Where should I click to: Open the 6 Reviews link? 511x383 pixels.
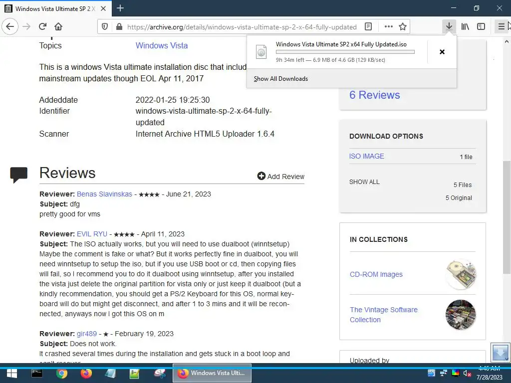pos(374,95)
